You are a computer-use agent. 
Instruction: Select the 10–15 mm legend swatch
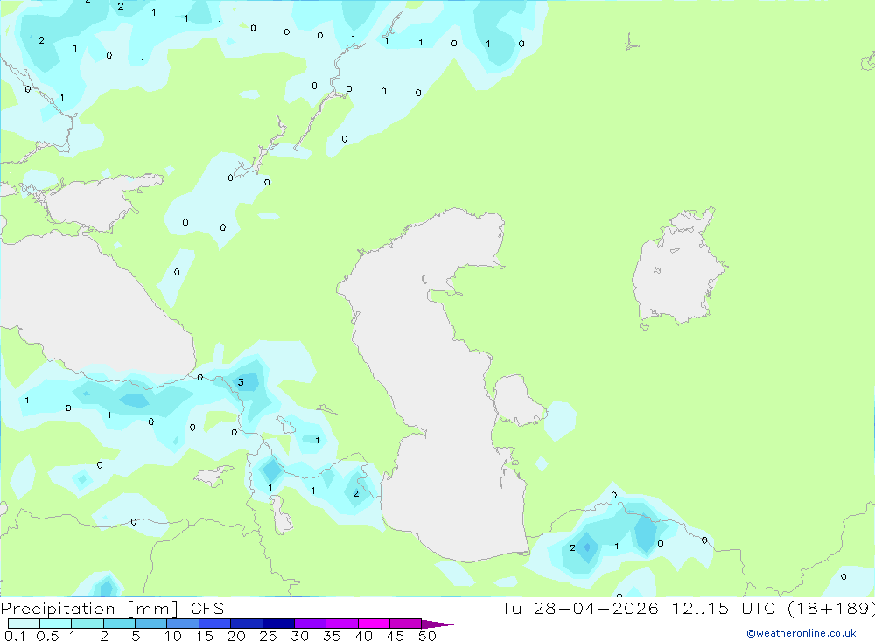tap(183, 624)
